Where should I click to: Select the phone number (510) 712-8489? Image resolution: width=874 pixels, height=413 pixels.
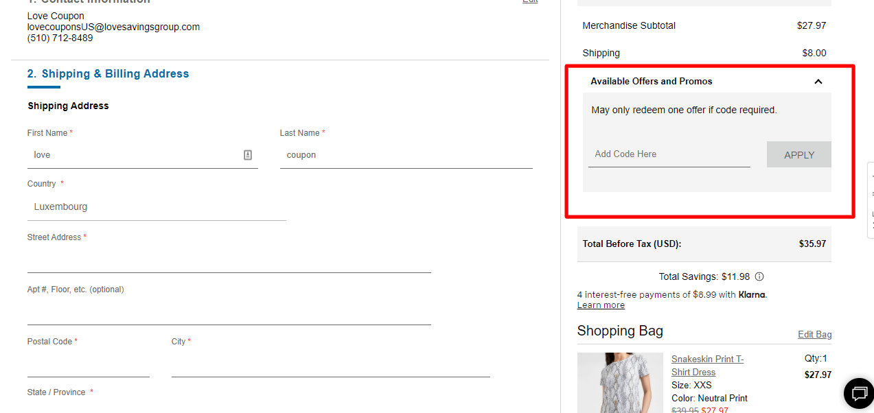(x=60, y=38)
